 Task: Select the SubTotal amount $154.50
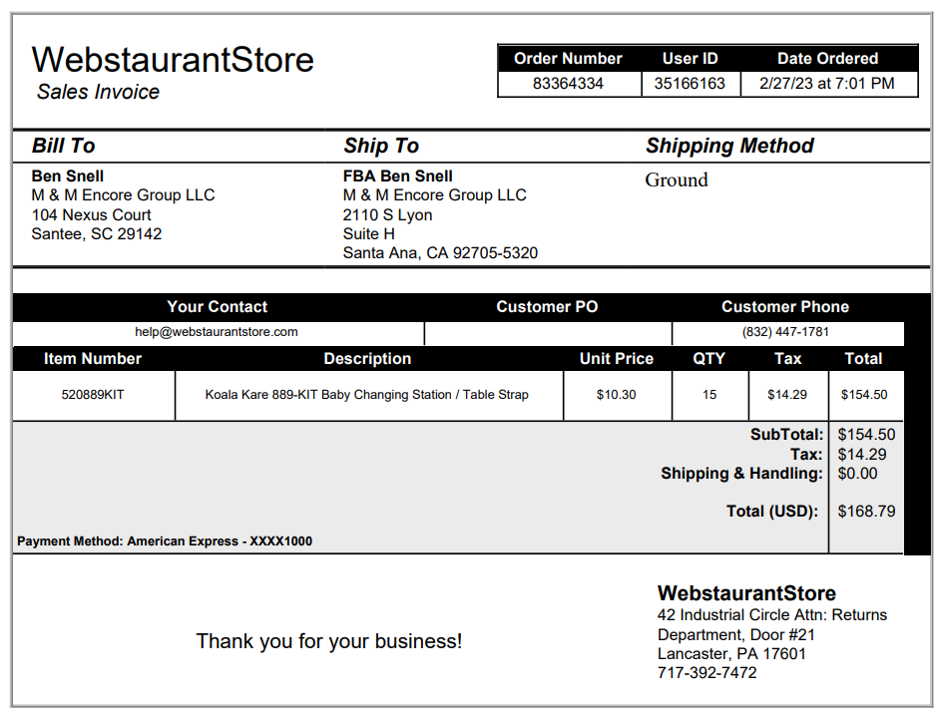[x=866, y=435]
